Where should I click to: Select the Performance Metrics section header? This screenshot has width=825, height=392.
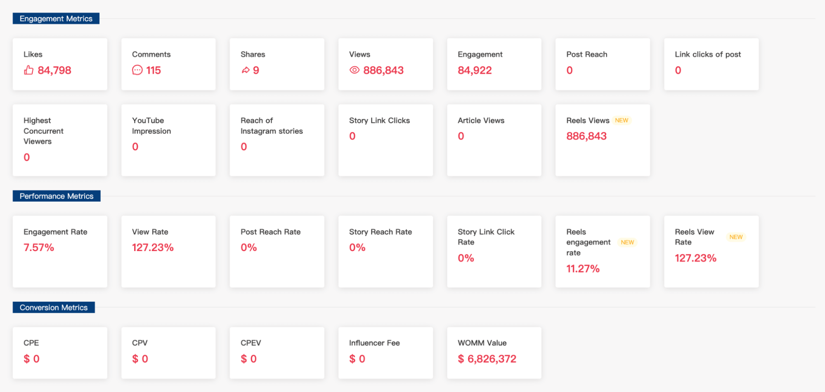[57, 196]
